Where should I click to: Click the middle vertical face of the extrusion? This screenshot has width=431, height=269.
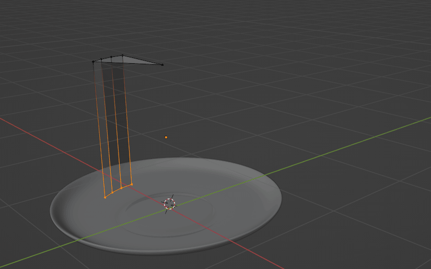111,125
